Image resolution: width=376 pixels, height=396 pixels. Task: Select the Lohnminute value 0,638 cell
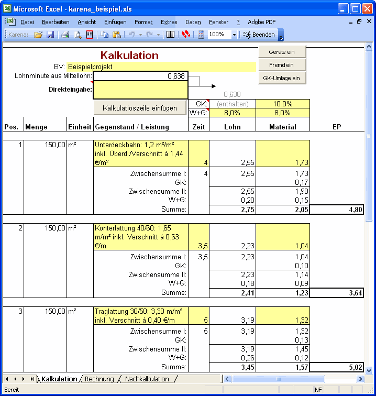(x=141, y=76)
